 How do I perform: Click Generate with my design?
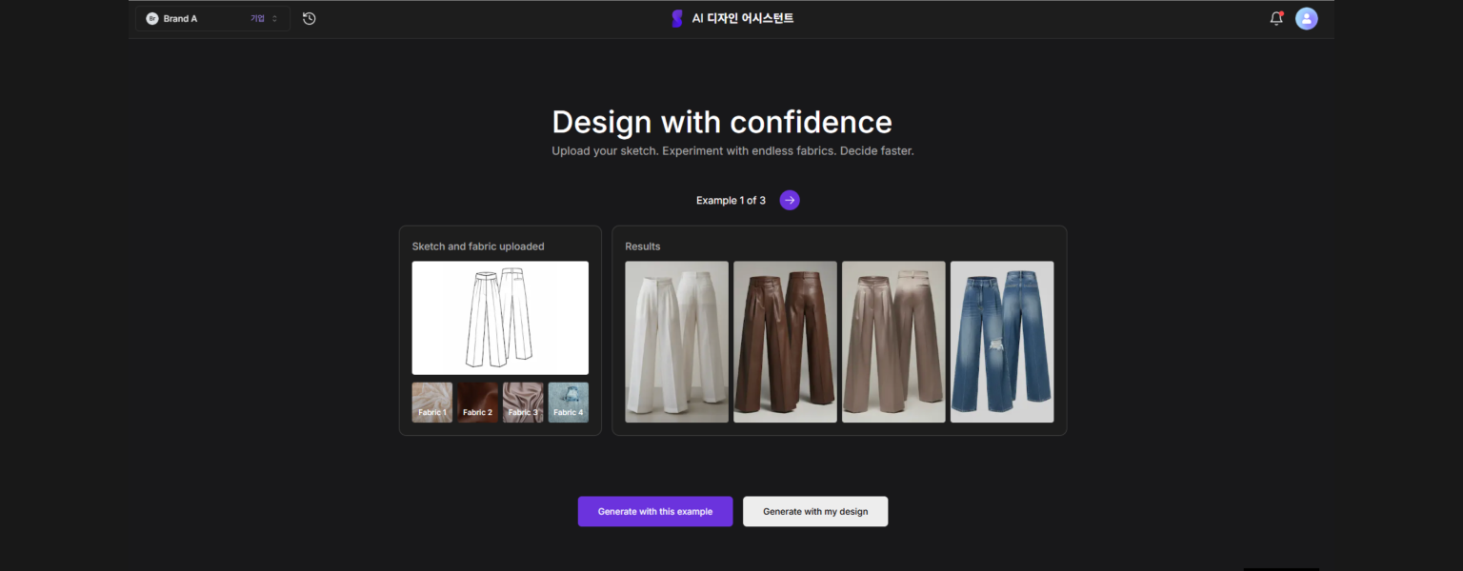[815, 511]
